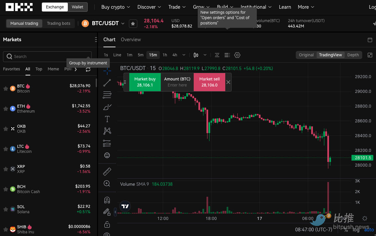
Task: Switch chart to Depth view
Action: pos(353,55)
